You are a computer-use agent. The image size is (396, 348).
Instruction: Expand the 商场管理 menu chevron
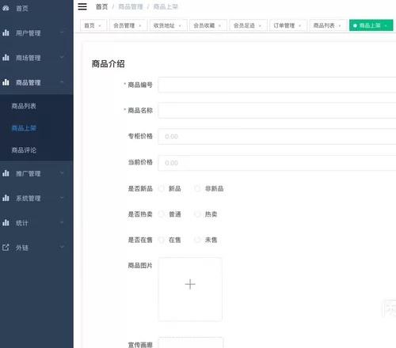pos(62,57)
